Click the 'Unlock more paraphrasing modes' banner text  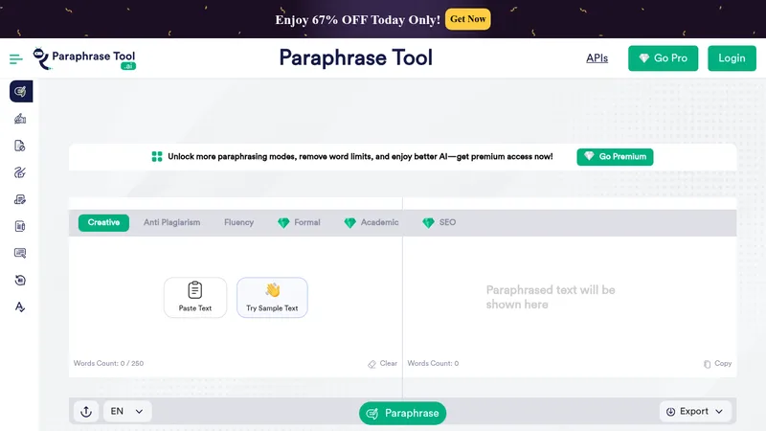point(360,157)
